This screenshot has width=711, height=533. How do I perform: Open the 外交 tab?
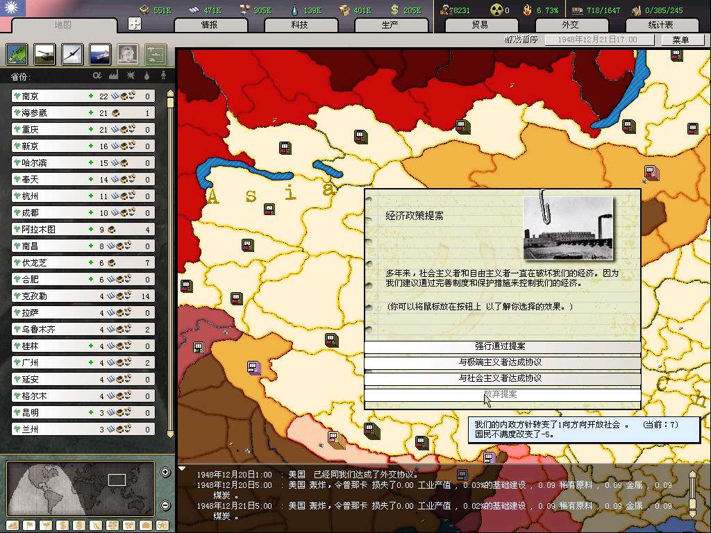pyautogui.click(x=571, y=25)
